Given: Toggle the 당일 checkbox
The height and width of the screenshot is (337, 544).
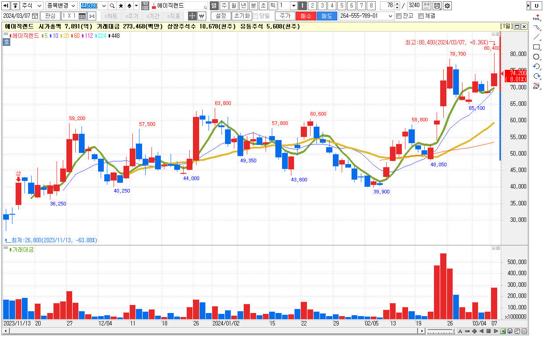Looking at the screenshot, I should pos(255,16).
